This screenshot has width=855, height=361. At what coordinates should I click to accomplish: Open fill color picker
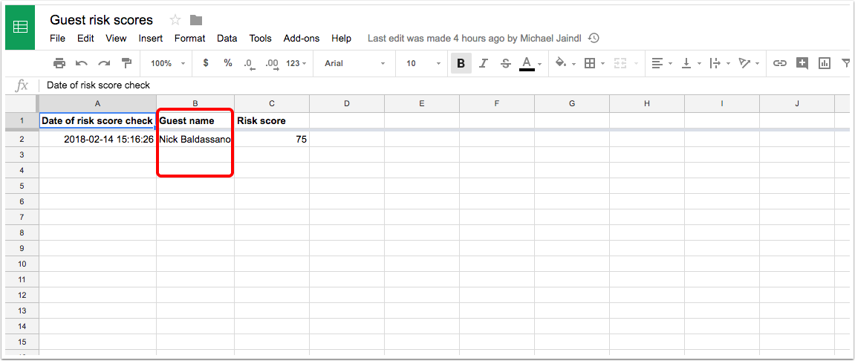pos(560,63)
